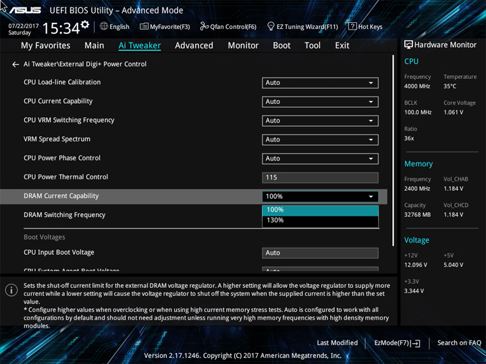
Task: Open the My Favorites tab
Action: tap(46, 46)
